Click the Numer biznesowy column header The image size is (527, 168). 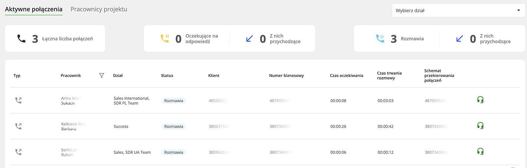tap(286, 75)
